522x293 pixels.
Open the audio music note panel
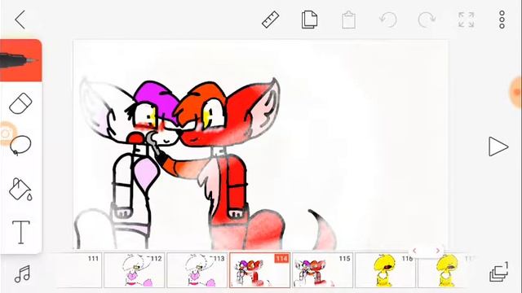(22, 274)
